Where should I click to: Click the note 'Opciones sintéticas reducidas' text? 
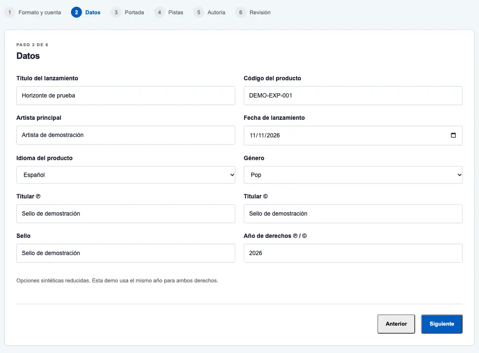117,281
